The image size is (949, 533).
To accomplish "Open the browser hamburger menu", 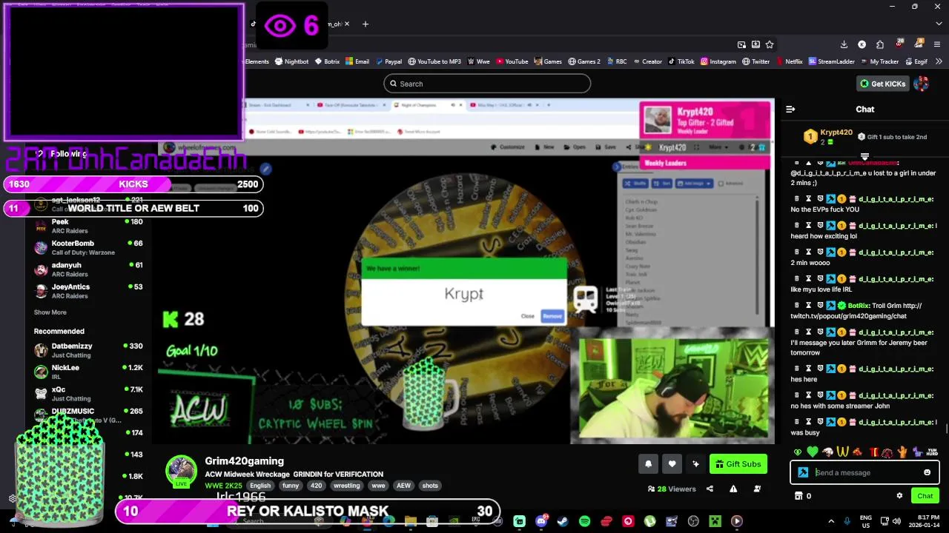I will 937,44.
